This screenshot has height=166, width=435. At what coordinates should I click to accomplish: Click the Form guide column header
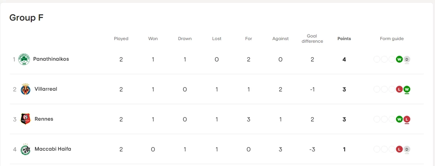[391, 39]
